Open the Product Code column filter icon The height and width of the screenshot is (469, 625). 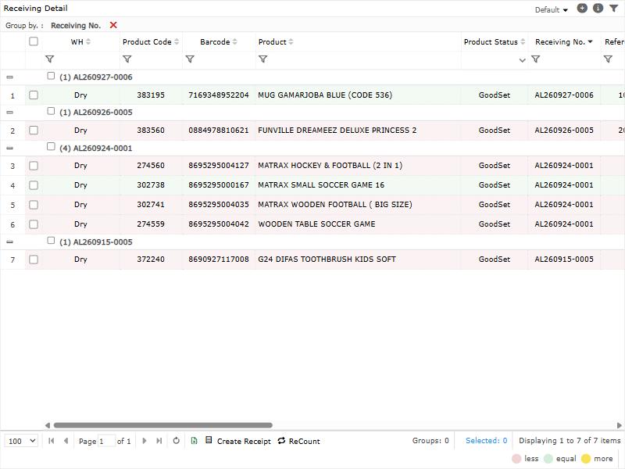click(x=127, y=59)
